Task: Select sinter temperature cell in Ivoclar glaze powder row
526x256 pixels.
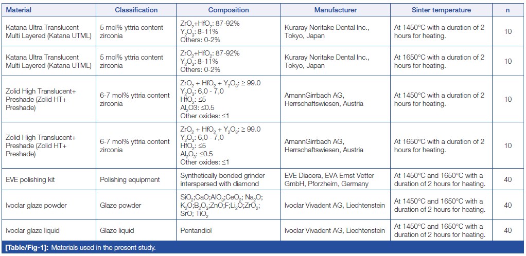Action: tap(440, 206)
